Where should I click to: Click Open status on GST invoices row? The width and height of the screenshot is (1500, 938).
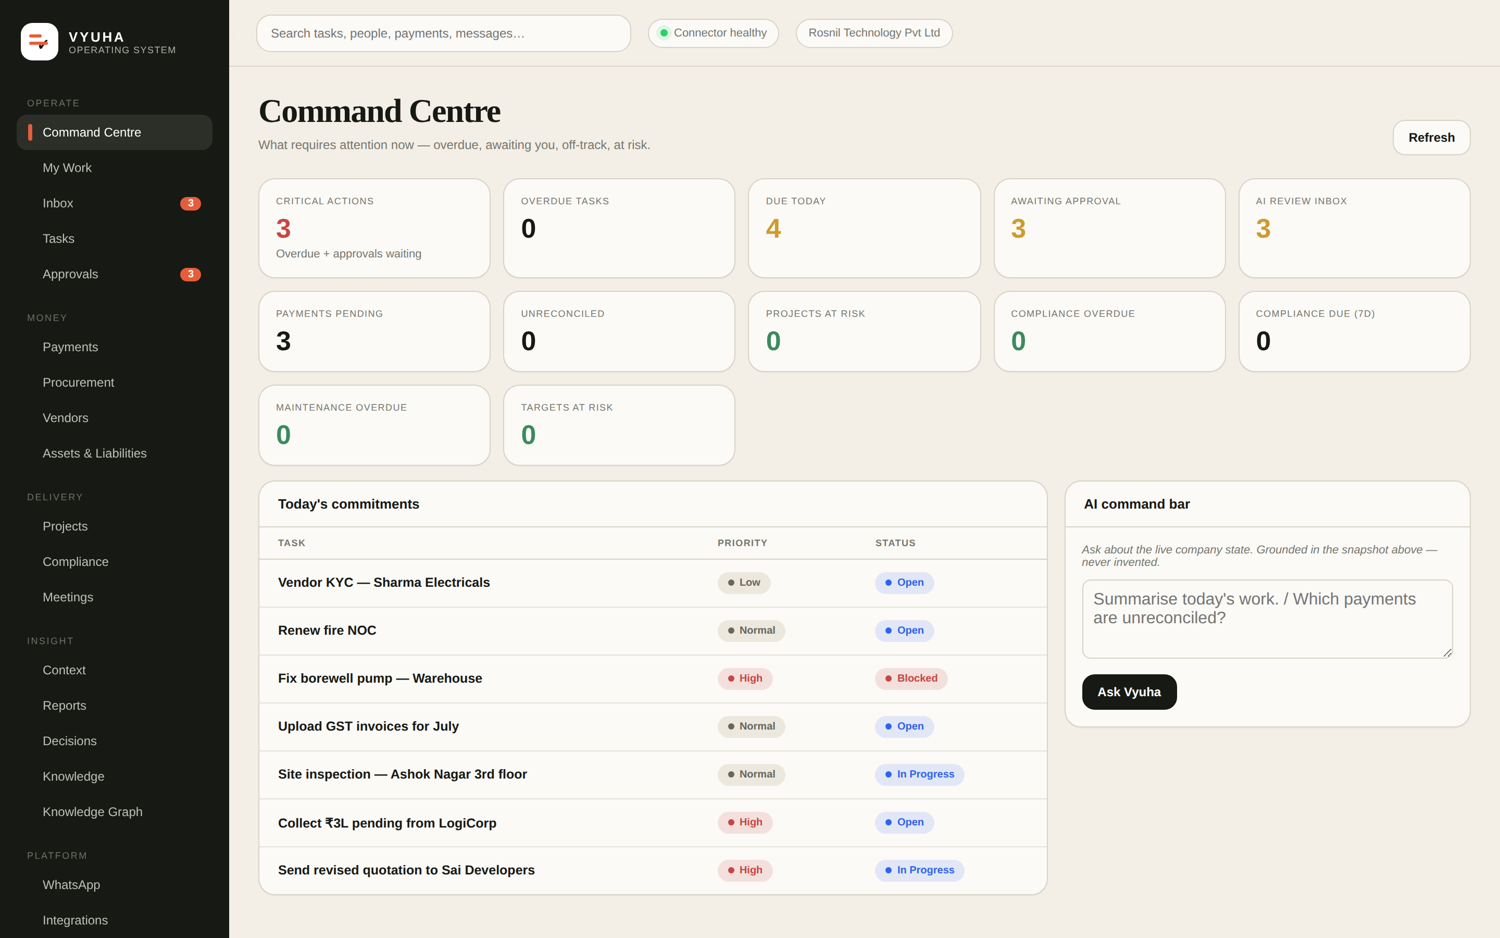point(904,726)
